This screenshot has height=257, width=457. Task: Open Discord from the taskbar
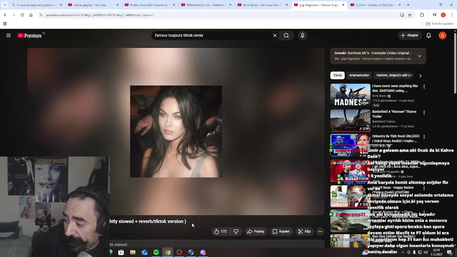click(x=203, y=252)
